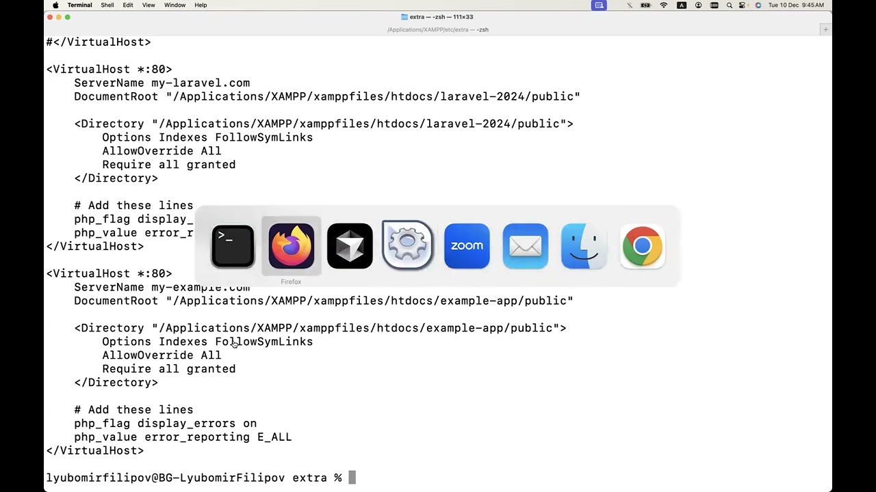Add a new terminal tab with plus

tap(825, 29)
